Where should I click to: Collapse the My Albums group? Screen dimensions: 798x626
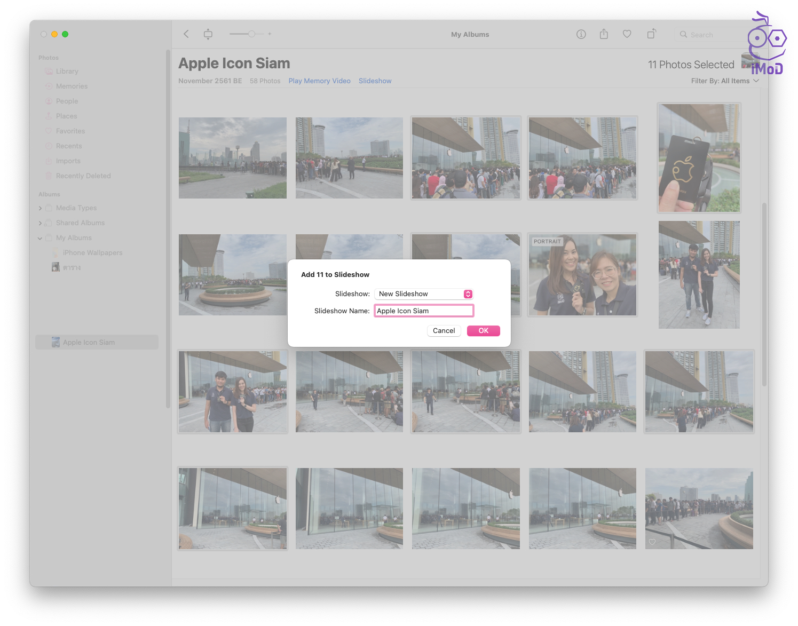click(40, 238)
